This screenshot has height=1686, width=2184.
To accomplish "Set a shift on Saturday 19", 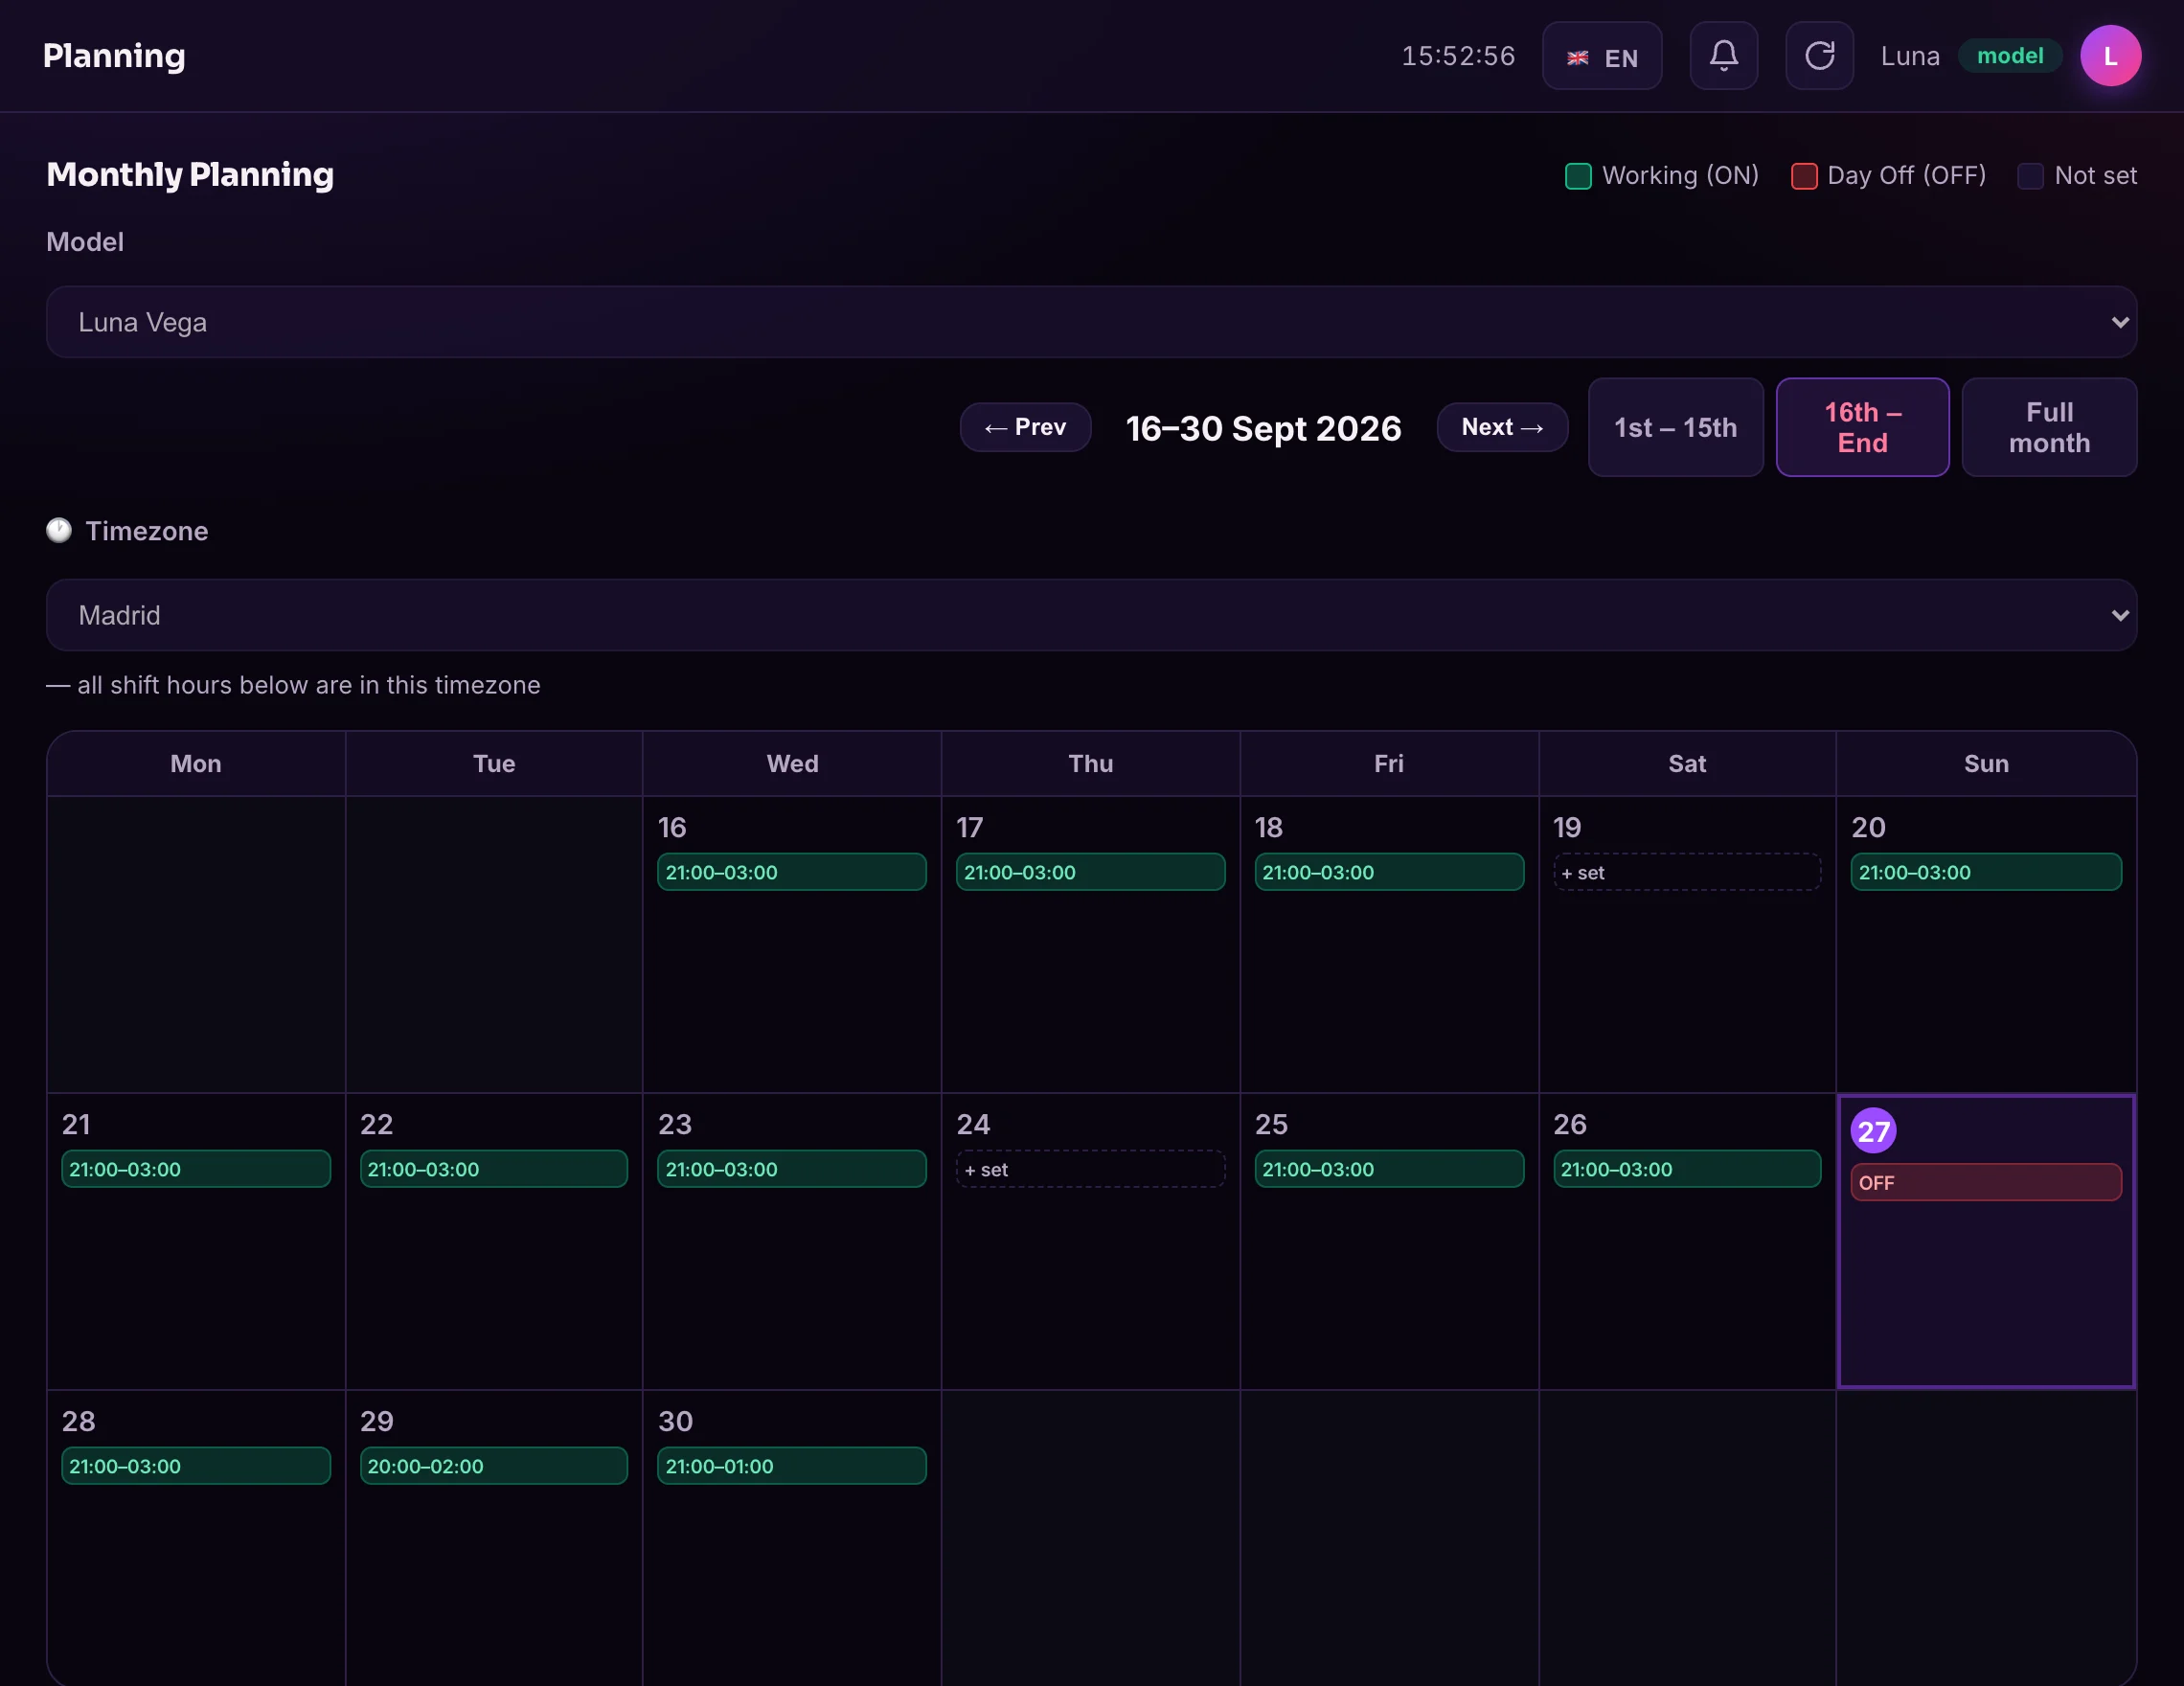I will coord(1687,872).
